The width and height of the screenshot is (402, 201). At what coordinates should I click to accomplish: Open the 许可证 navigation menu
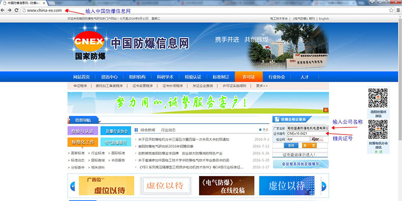click(x=249, y=77)
